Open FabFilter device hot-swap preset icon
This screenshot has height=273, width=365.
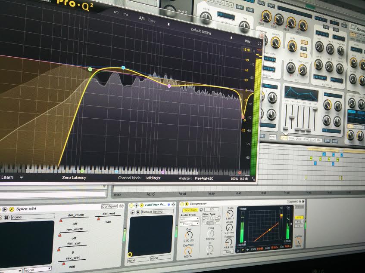[x=132, y=212]
